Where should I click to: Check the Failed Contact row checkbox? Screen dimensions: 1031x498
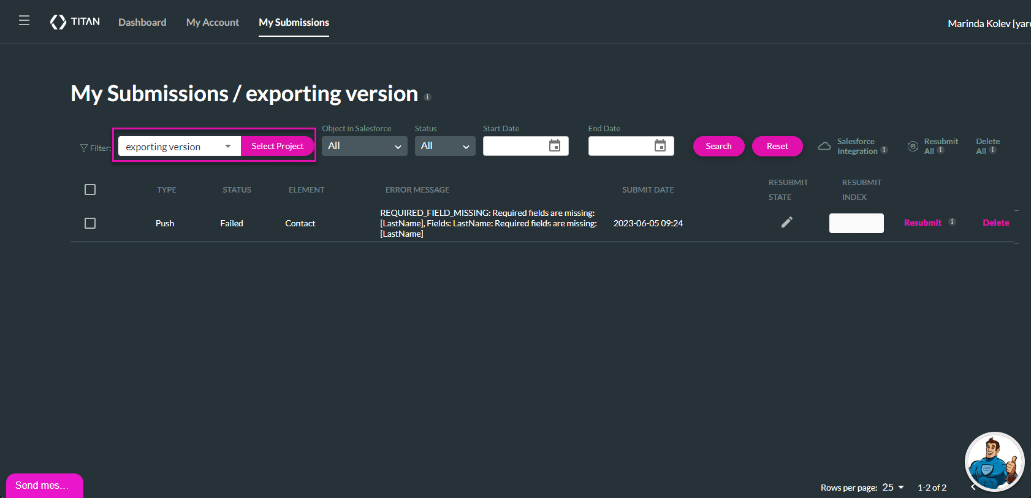tap(90, 223)
